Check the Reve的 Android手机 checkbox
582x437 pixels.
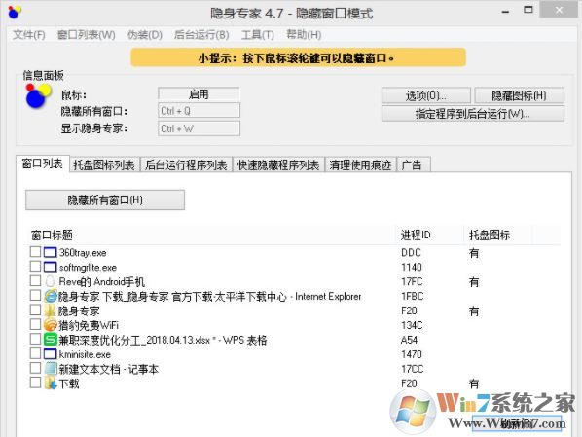(35, 280)
